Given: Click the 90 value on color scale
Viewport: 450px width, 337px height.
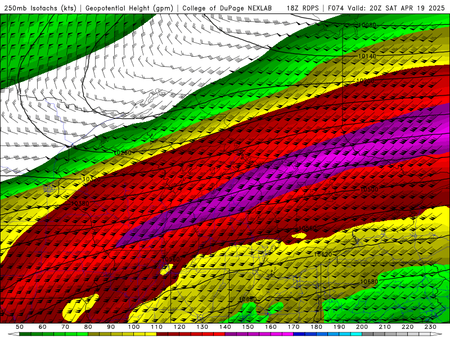Looking at the screenshot, I should pos(111,327).
